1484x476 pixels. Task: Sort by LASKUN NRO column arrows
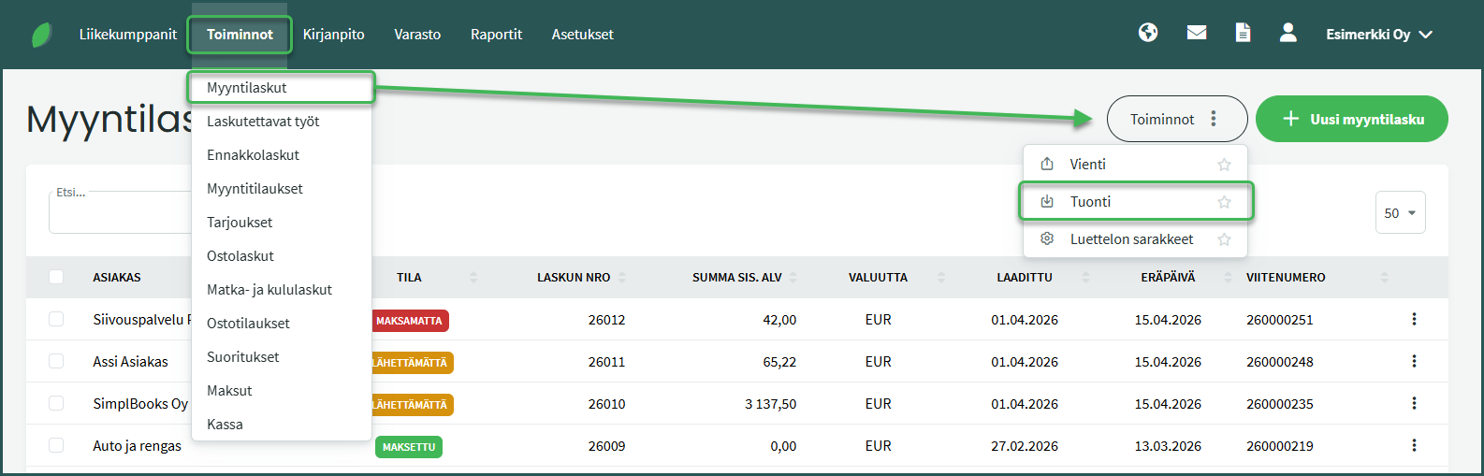point(622,277)
